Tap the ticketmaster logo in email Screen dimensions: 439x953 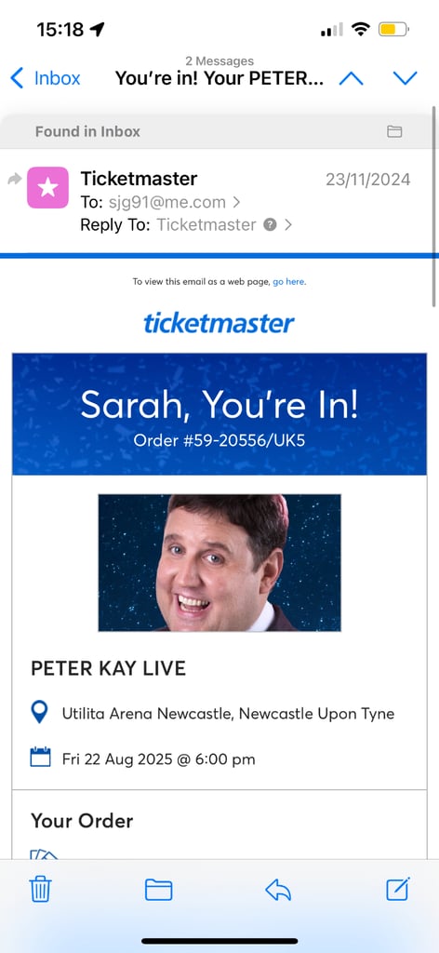pos(219,323)
